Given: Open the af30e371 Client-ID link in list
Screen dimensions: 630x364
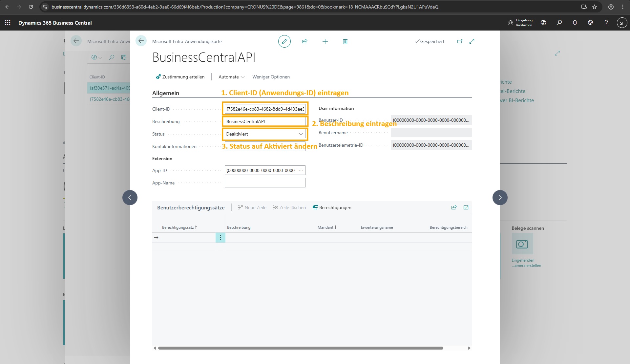Looking at the screenshot, I should coord(110,88).
